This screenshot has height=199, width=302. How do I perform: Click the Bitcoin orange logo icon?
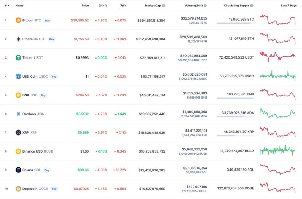(18, 20)
